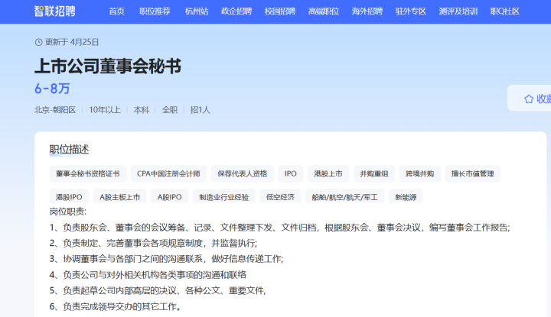Go to 职位推荐 in the navigation
The image size is (551, 317).
click(155, 11)
